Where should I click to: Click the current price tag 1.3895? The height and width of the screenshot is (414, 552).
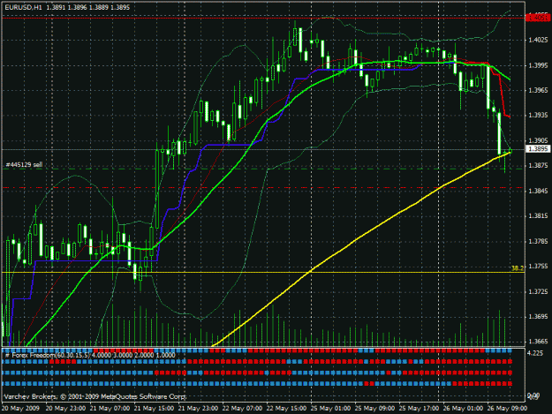click(538, 149)
